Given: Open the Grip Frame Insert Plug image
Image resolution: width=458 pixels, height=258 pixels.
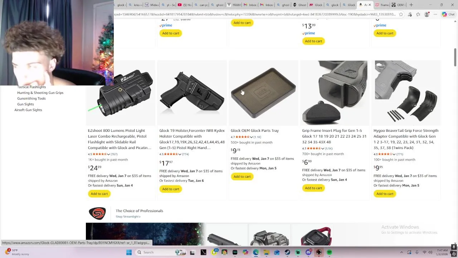Looking at the screenshot, I should click(335, 92).
